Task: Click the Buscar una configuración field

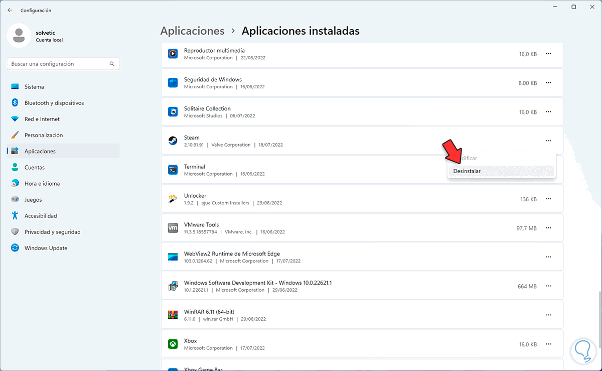Action: (x=58, y=64)
